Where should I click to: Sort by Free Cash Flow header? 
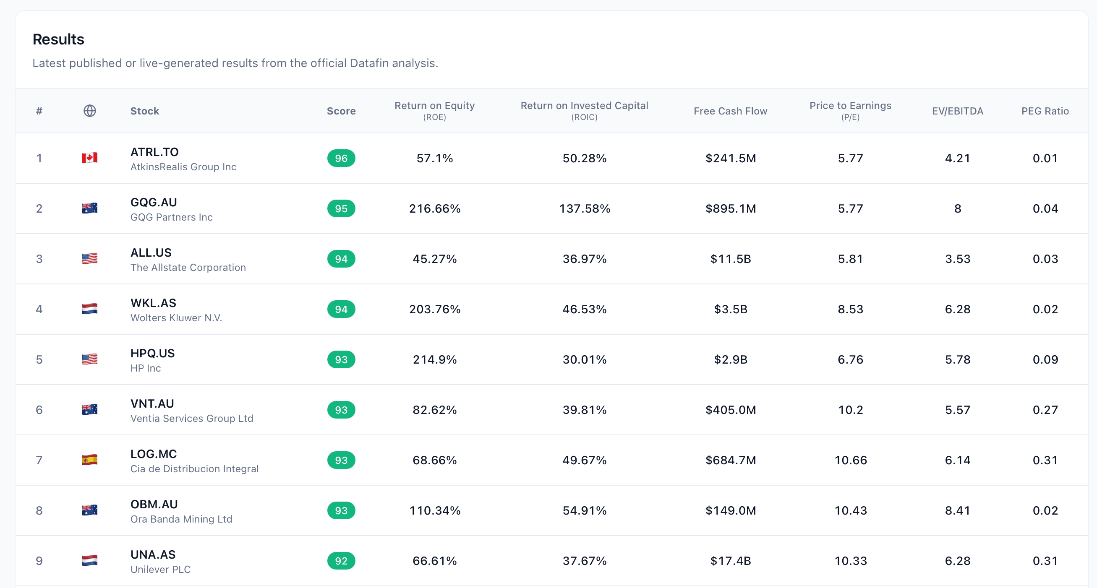click(x=730, y=111)
